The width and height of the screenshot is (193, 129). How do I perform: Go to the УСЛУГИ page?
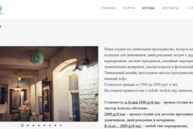[x=129, y=8]
